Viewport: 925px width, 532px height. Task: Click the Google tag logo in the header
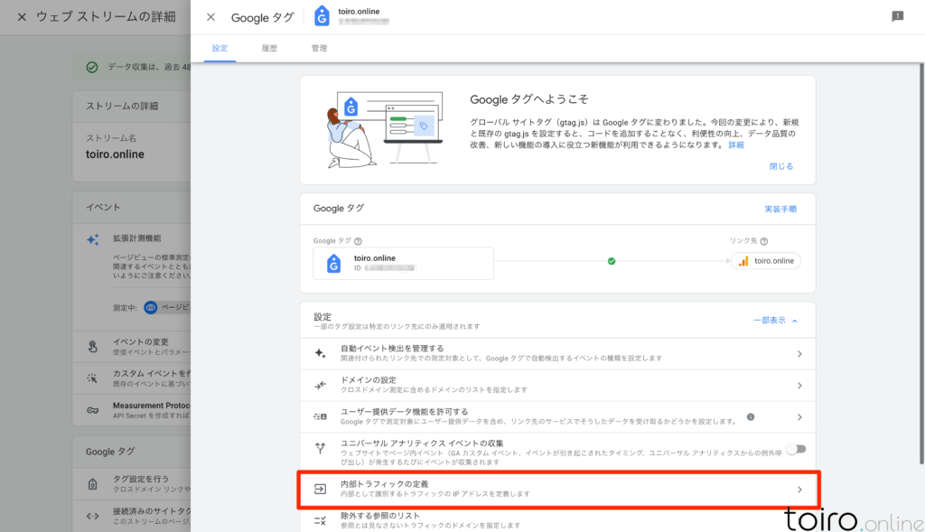pyautogui.click(x=322, y=16)
